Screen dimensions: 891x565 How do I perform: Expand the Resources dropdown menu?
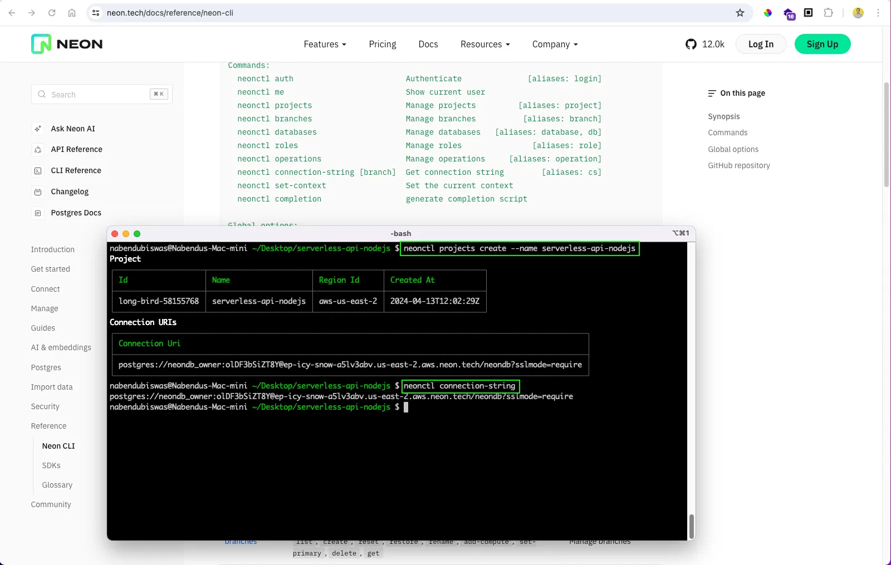point(485,44)
